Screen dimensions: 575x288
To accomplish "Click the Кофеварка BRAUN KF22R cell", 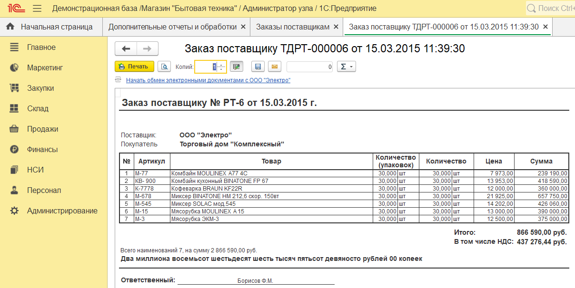I will coord(271,189).
